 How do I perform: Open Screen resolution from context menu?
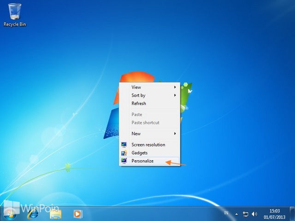(x=149, y=145)
